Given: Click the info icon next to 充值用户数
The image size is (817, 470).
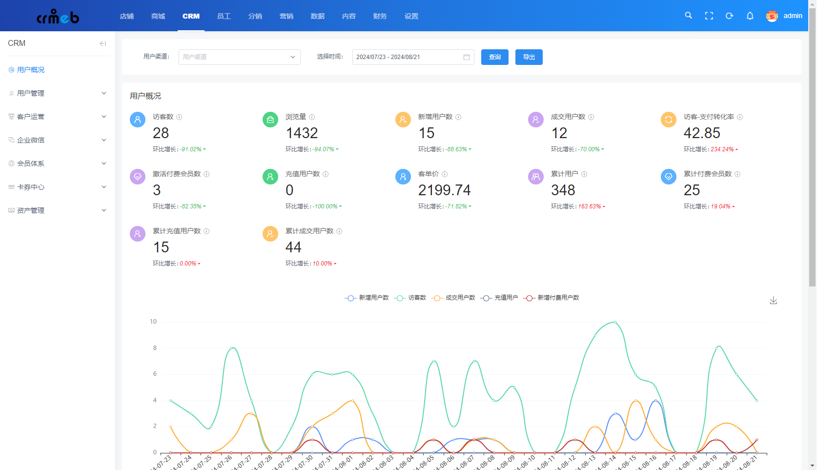Looking at the screenshot, I should (x=326, y=174).
